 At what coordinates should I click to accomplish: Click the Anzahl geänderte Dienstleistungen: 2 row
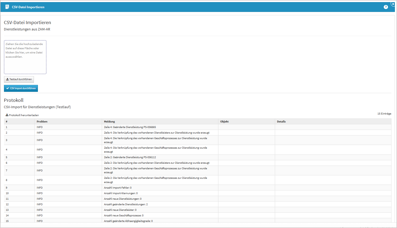point(126,204)
